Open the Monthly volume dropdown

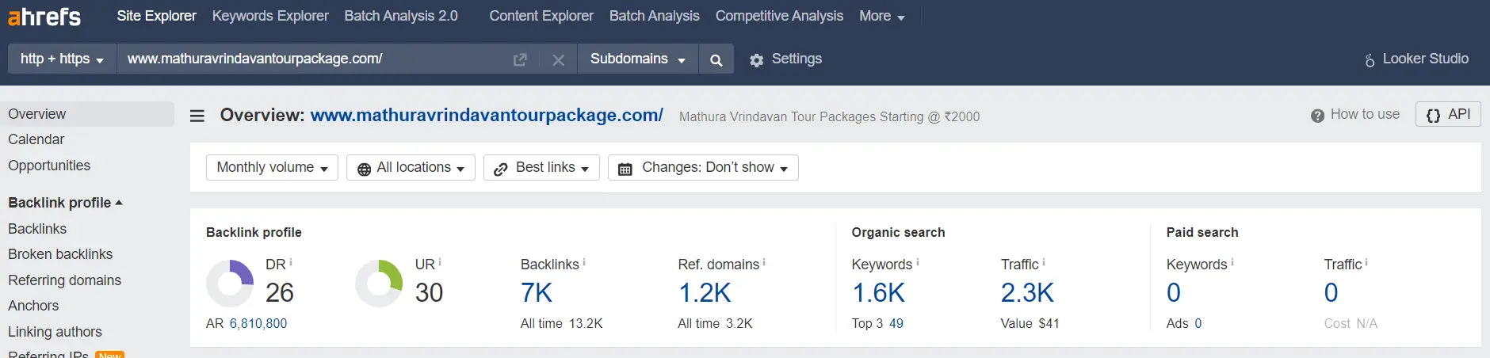pyautogui.click(x=272, y=168)
